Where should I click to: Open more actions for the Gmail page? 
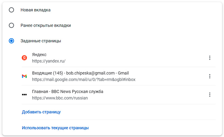coord(209,76)
